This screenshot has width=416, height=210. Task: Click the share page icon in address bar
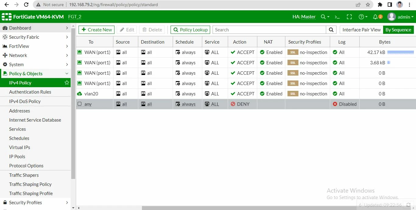tap(358, 5)
